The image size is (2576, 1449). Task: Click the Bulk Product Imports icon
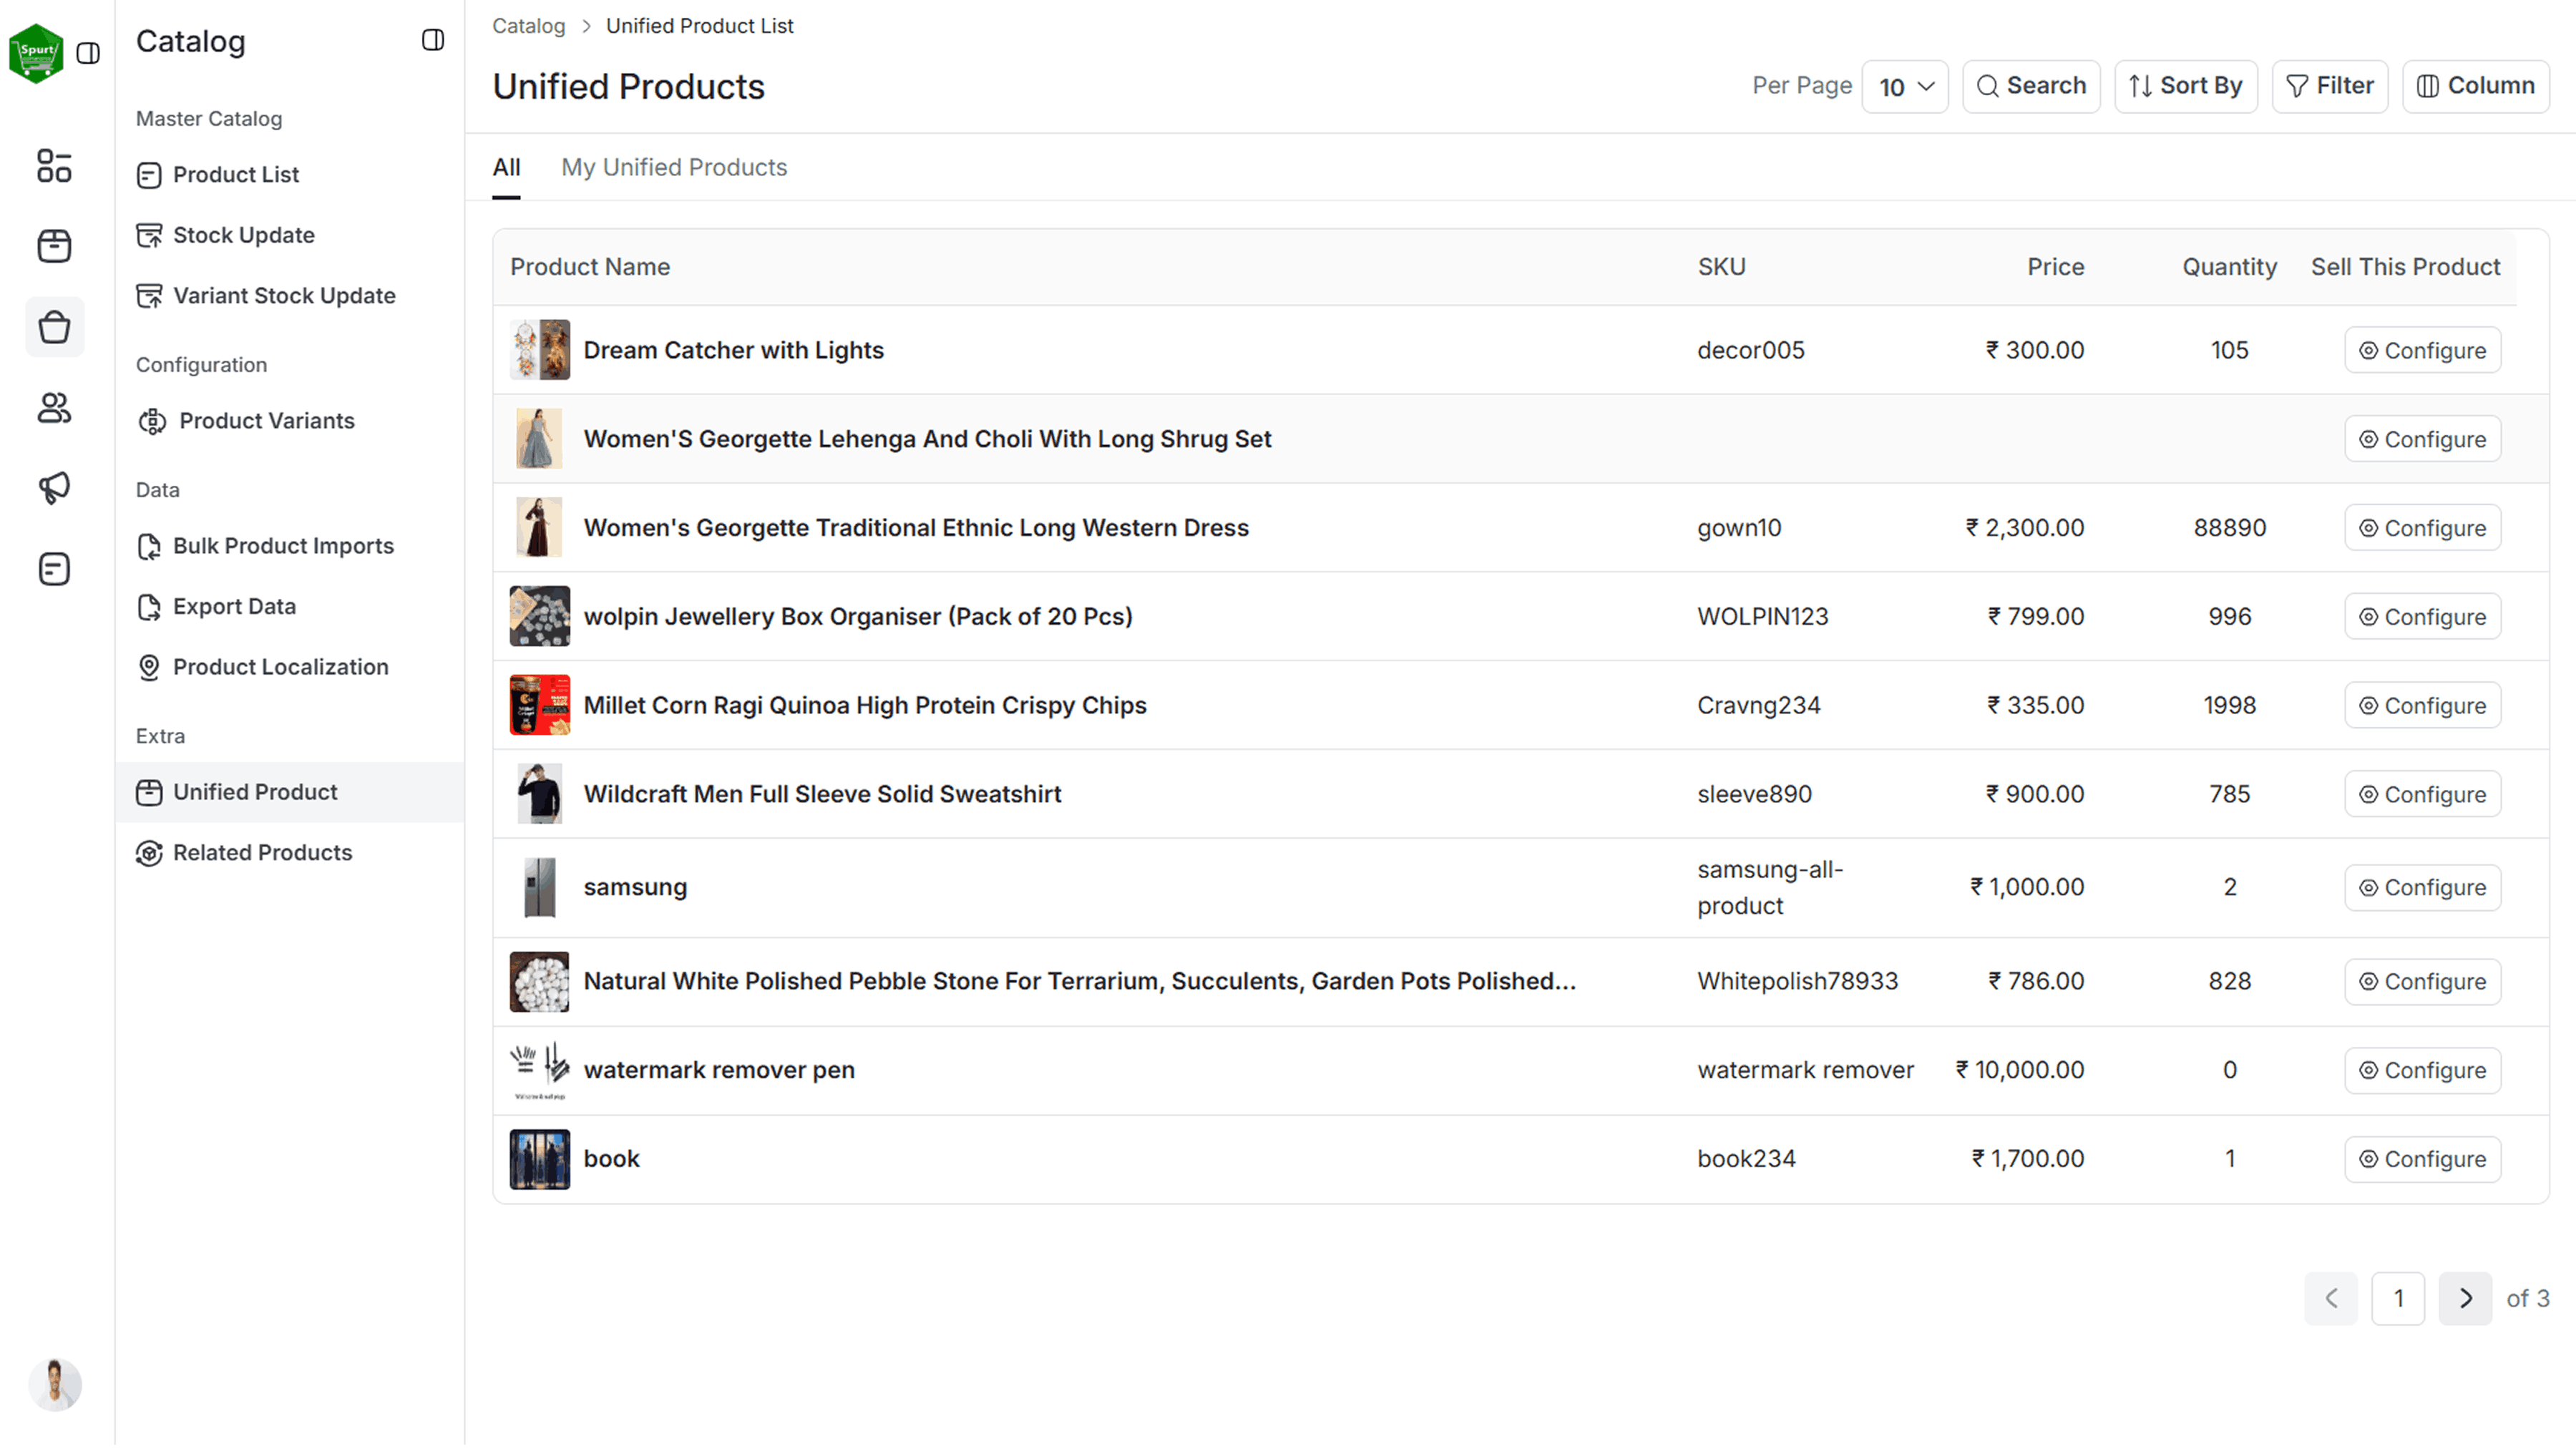coord(149,546)
